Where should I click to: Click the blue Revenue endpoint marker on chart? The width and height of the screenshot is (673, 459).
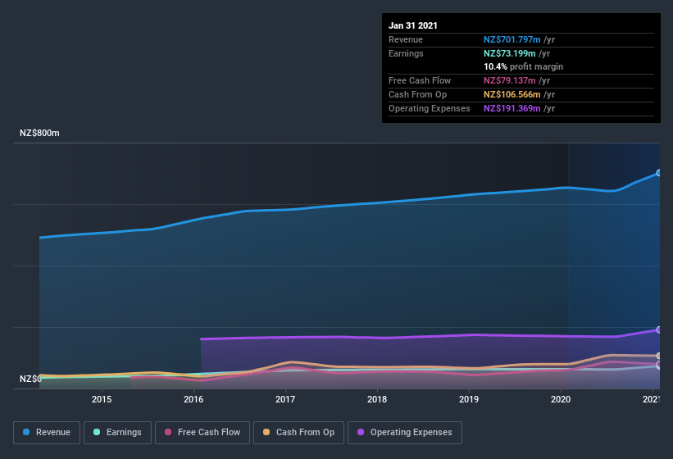point(659,173)
